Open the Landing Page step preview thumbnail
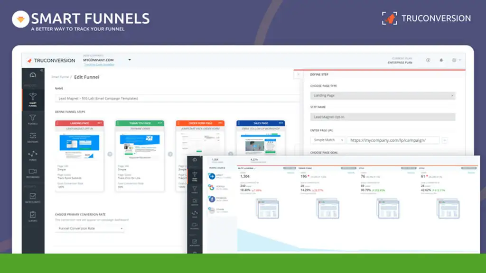Screen dimensions: 486x273 pyautogui.click(x=79, y=147)
